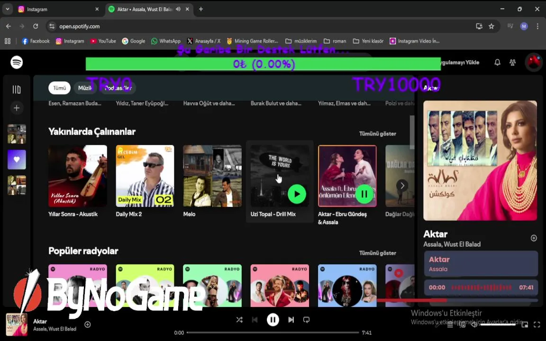
Task: Install app icon in address bar
Action: 479,26
